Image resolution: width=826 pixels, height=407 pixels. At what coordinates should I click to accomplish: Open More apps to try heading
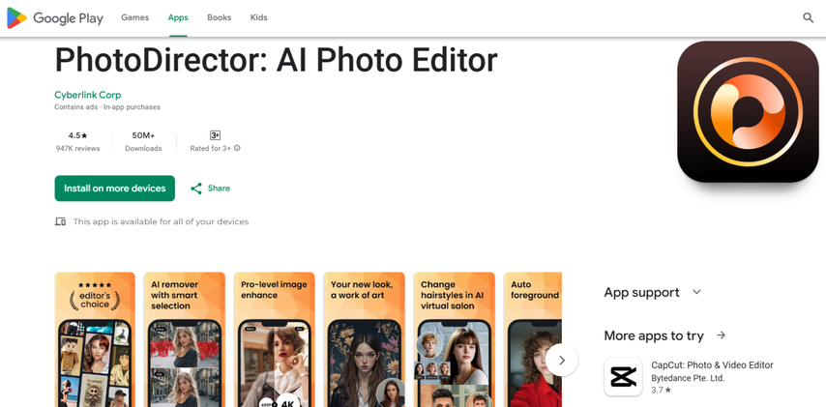point(654,335)
